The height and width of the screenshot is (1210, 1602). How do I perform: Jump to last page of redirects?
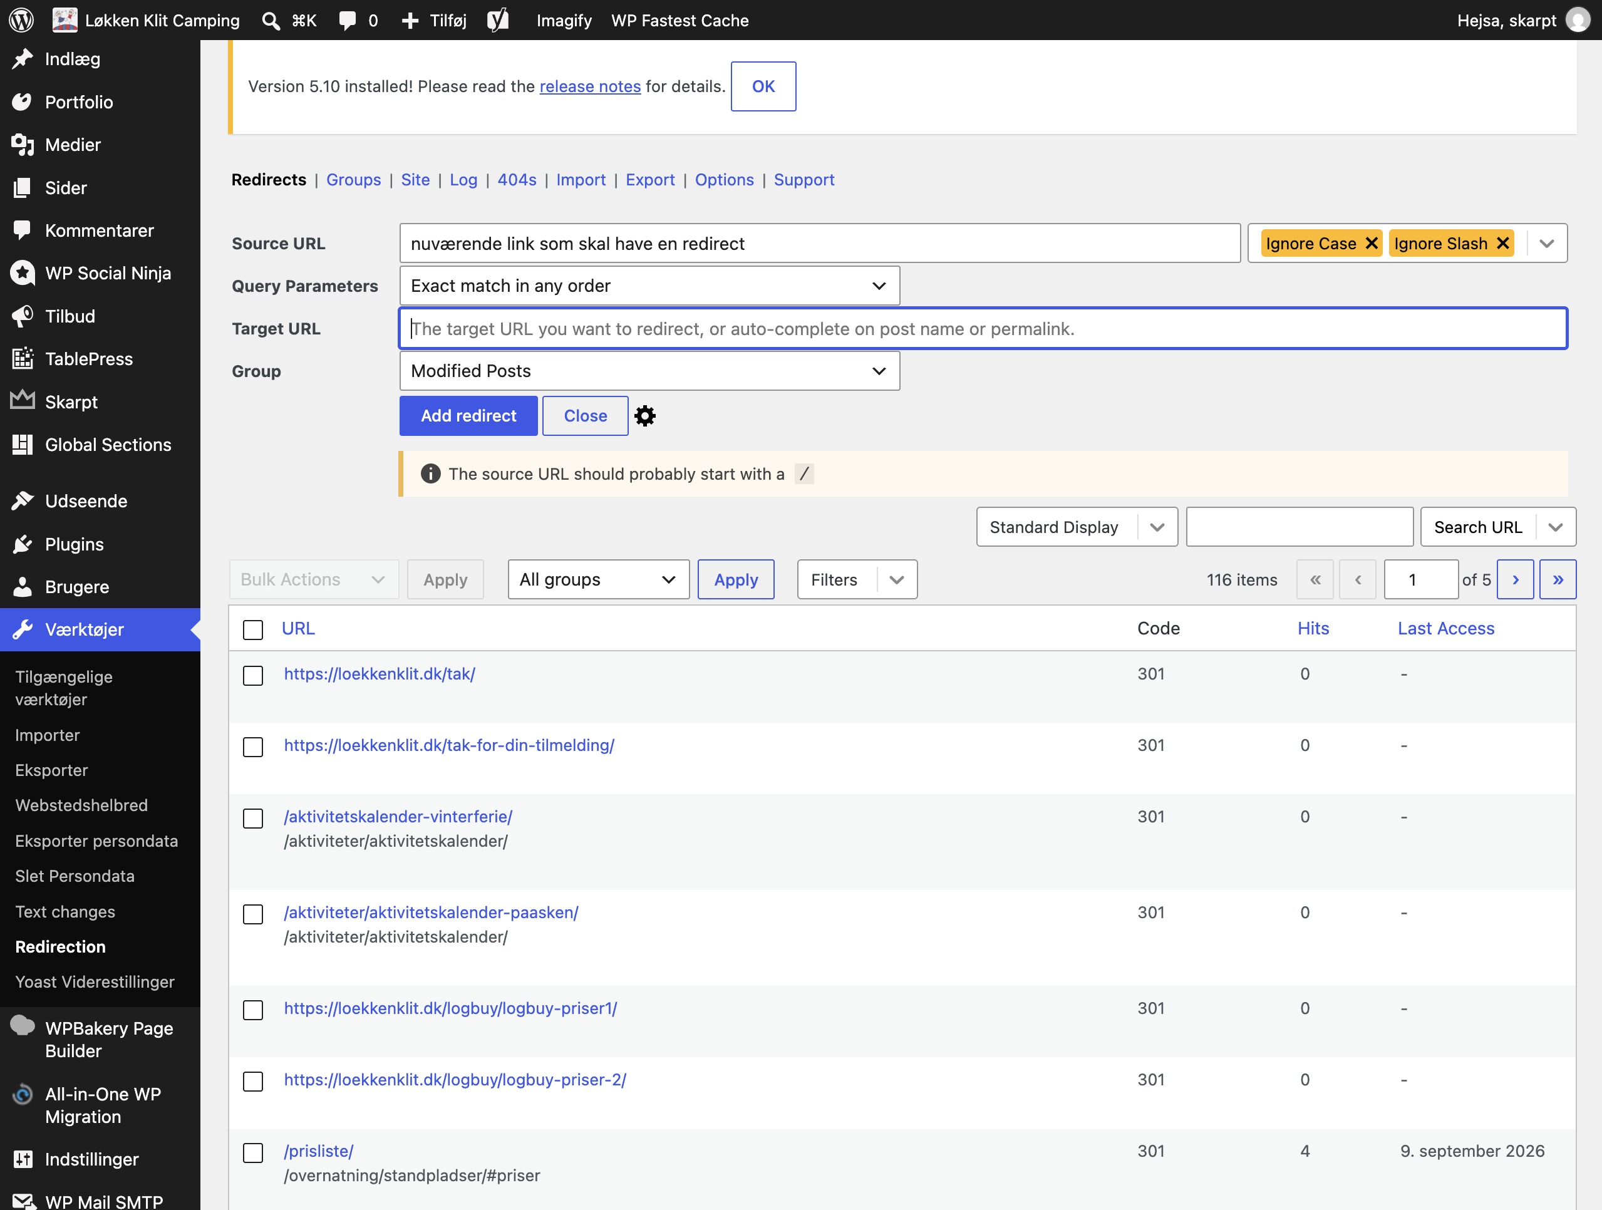1558,579
